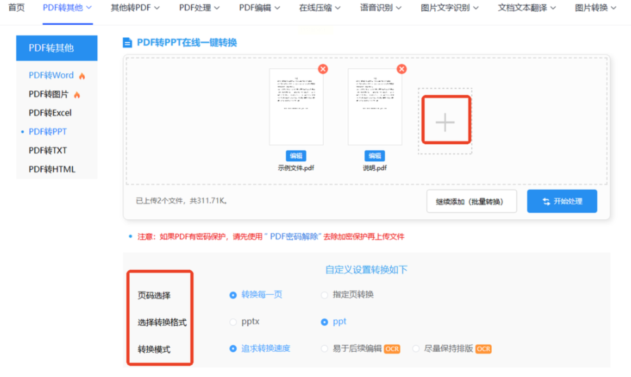
Task: Remove 示例文件.pdf with red X icon
Action: 323,69
